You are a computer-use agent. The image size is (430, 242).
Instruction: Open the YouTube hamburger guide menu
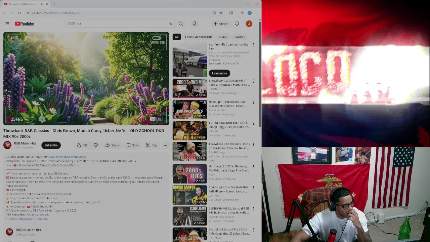pos(7,24)
